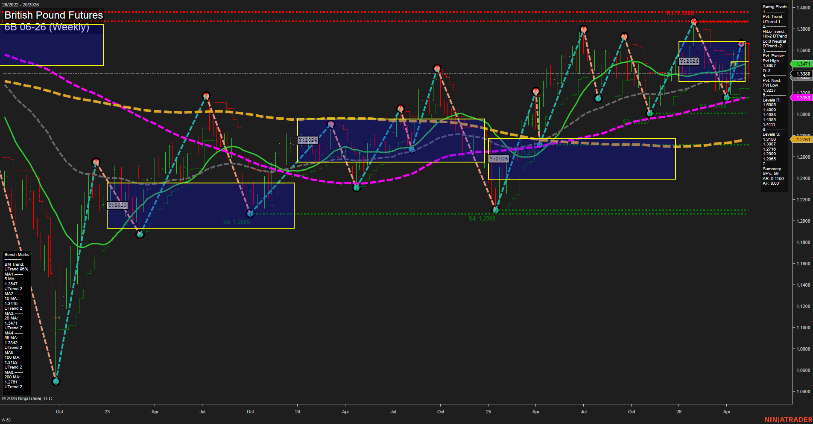Viewport: 813px width, 424px height.
Task: Select the 6B 06-26 (Weekly) instrument label
Action: (x=47, y=27)
